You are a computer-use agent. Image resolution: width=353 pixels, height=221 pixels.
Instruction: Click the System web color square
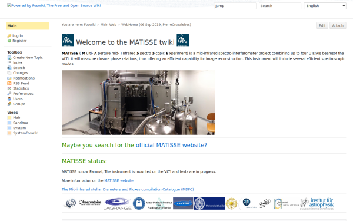point(9,128)
